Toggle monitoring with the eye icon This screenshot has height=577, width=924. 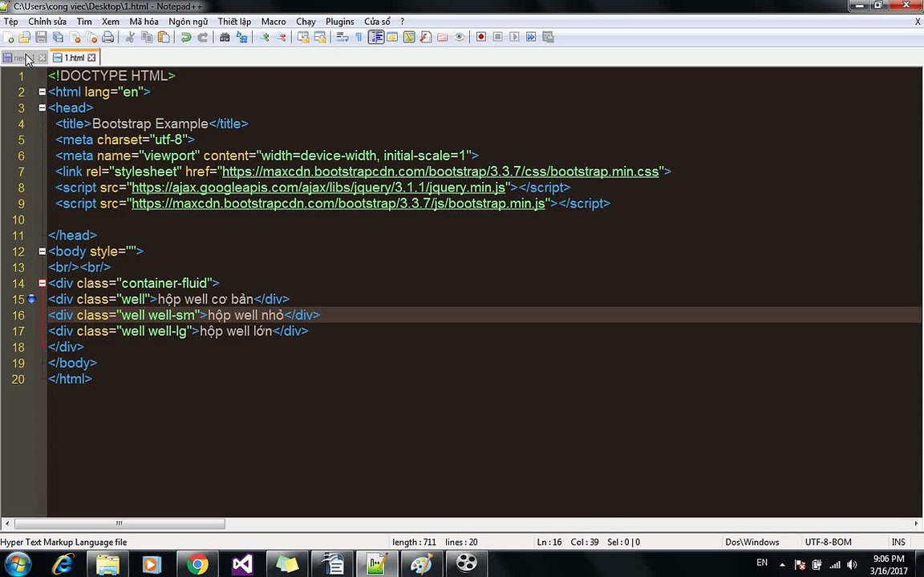click(x=459, y=37)
